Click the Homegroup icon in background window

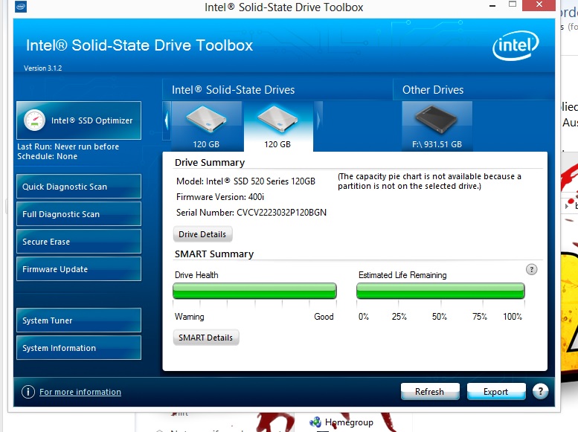[x=315, y=422]
